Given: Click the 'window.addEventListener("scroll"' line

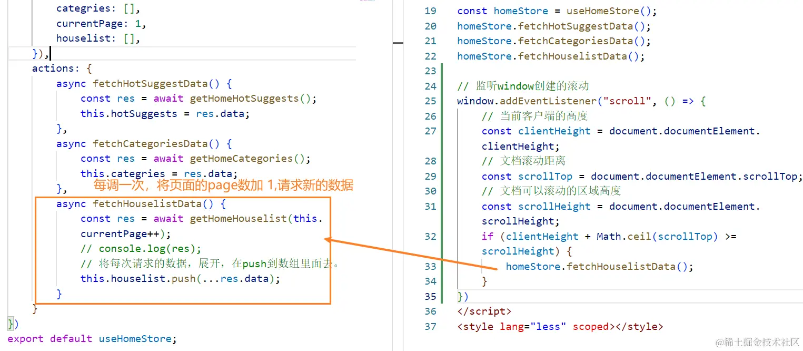Looking at the screenshot, I should pos(581,101).
